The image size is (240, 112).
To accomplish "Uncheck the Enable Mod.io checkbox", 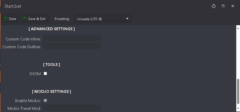I will [x=45, y=101].
